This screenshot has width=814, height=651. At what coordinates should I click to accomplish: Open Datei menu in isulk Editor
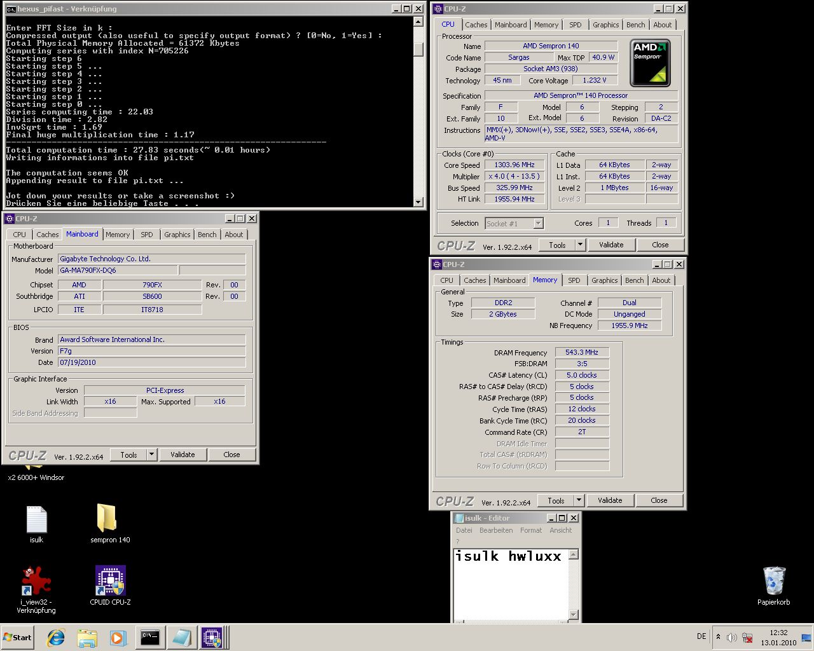click(464, 530)
